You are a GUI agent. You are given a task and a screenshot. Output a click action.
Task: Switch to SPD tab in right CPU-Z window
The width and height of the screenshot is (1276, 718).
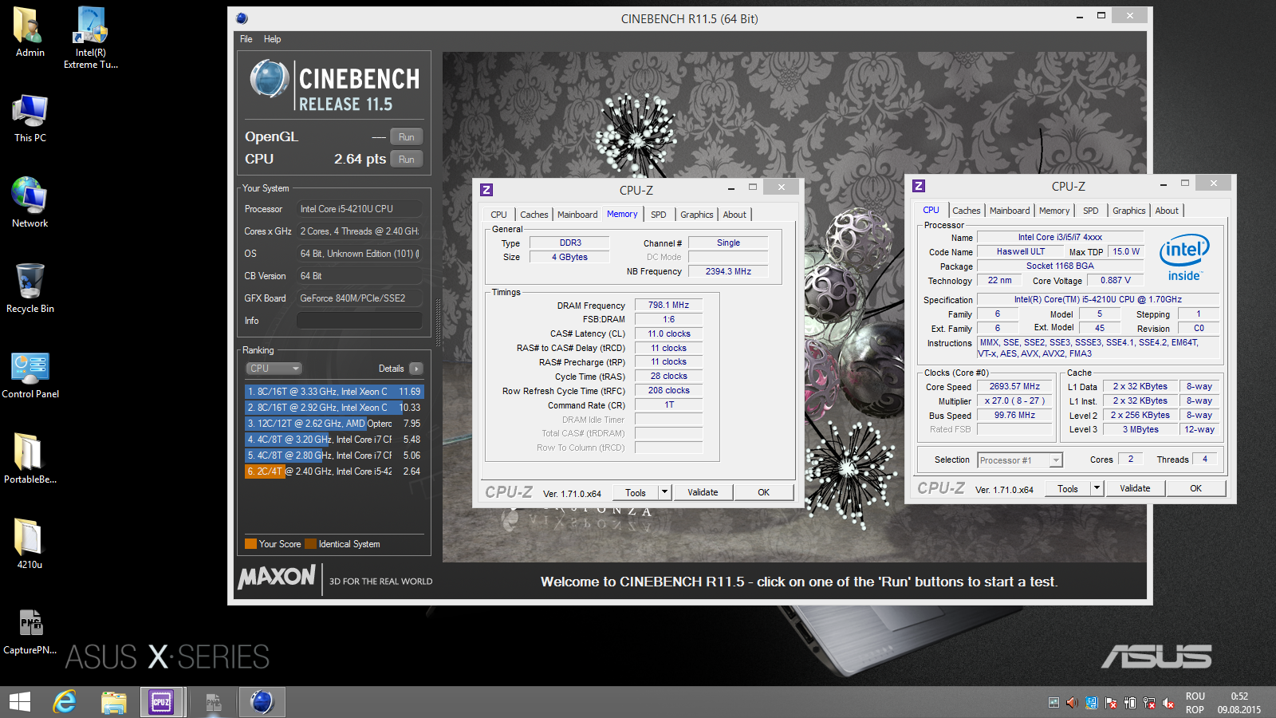click(x=1090, y=211)
